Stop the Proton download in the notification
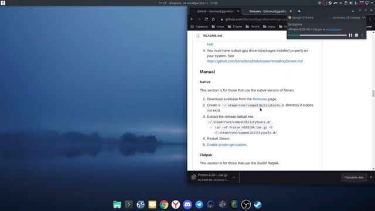 tap(356, 35)
